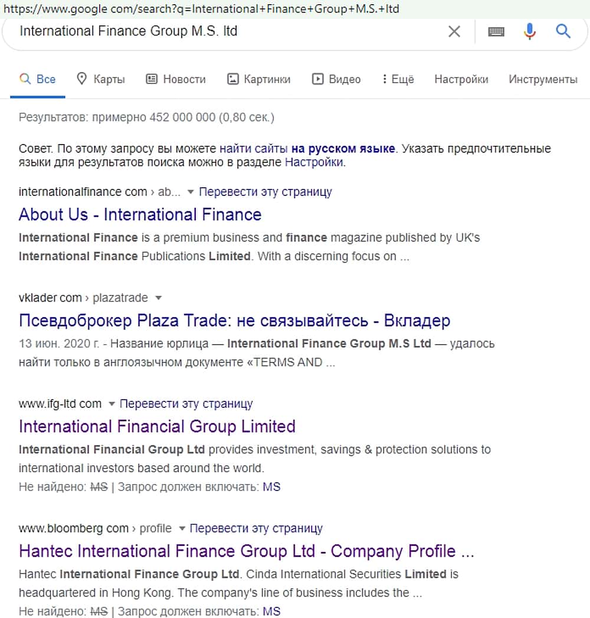Viewport: 590px width, 618px height.
Task: Open About Us - International Finance result
Action: [140, 214]
